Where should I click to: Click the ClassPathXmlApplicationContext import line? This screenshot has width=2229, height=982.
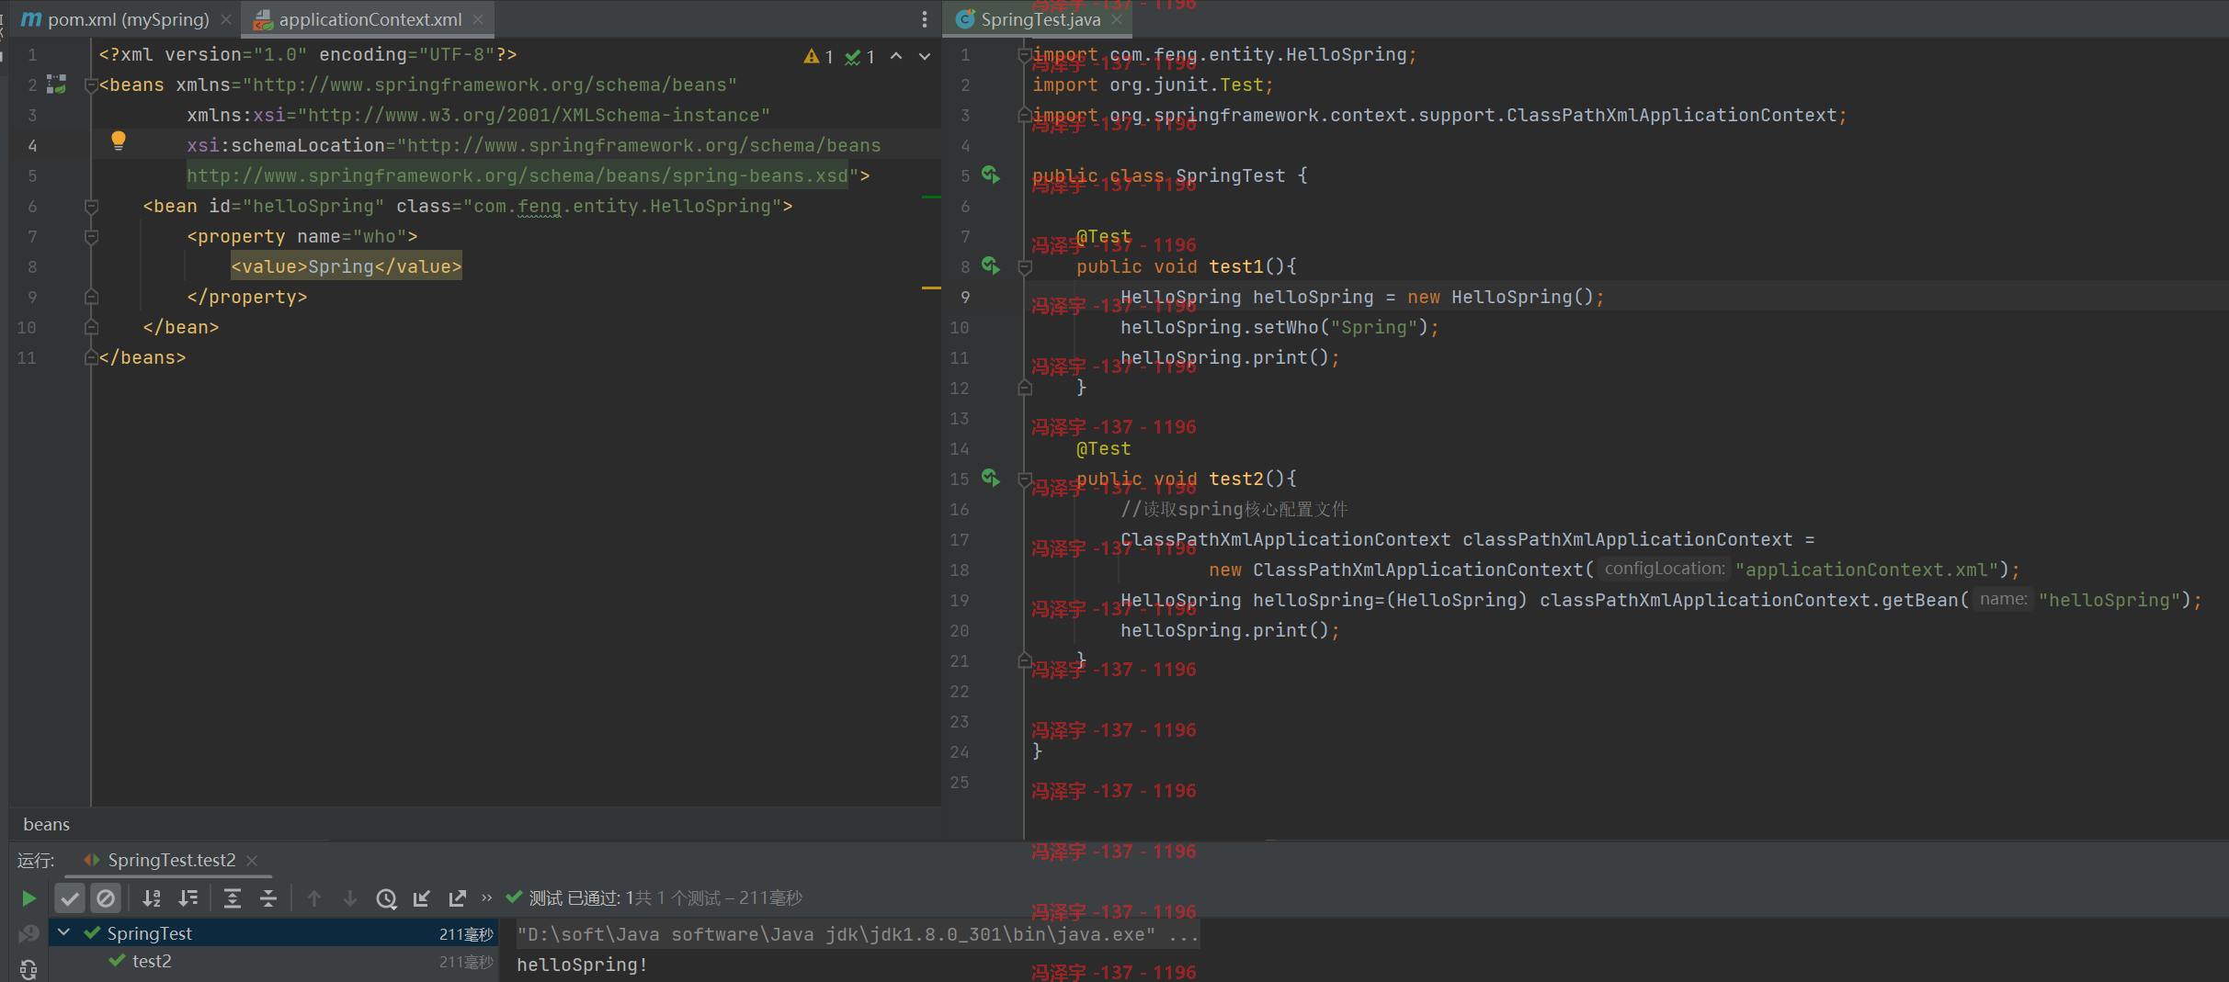point(1439,115)
